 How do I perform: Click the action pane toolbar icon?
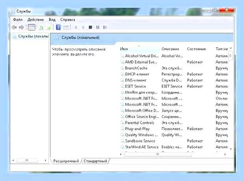coord(66,28)
